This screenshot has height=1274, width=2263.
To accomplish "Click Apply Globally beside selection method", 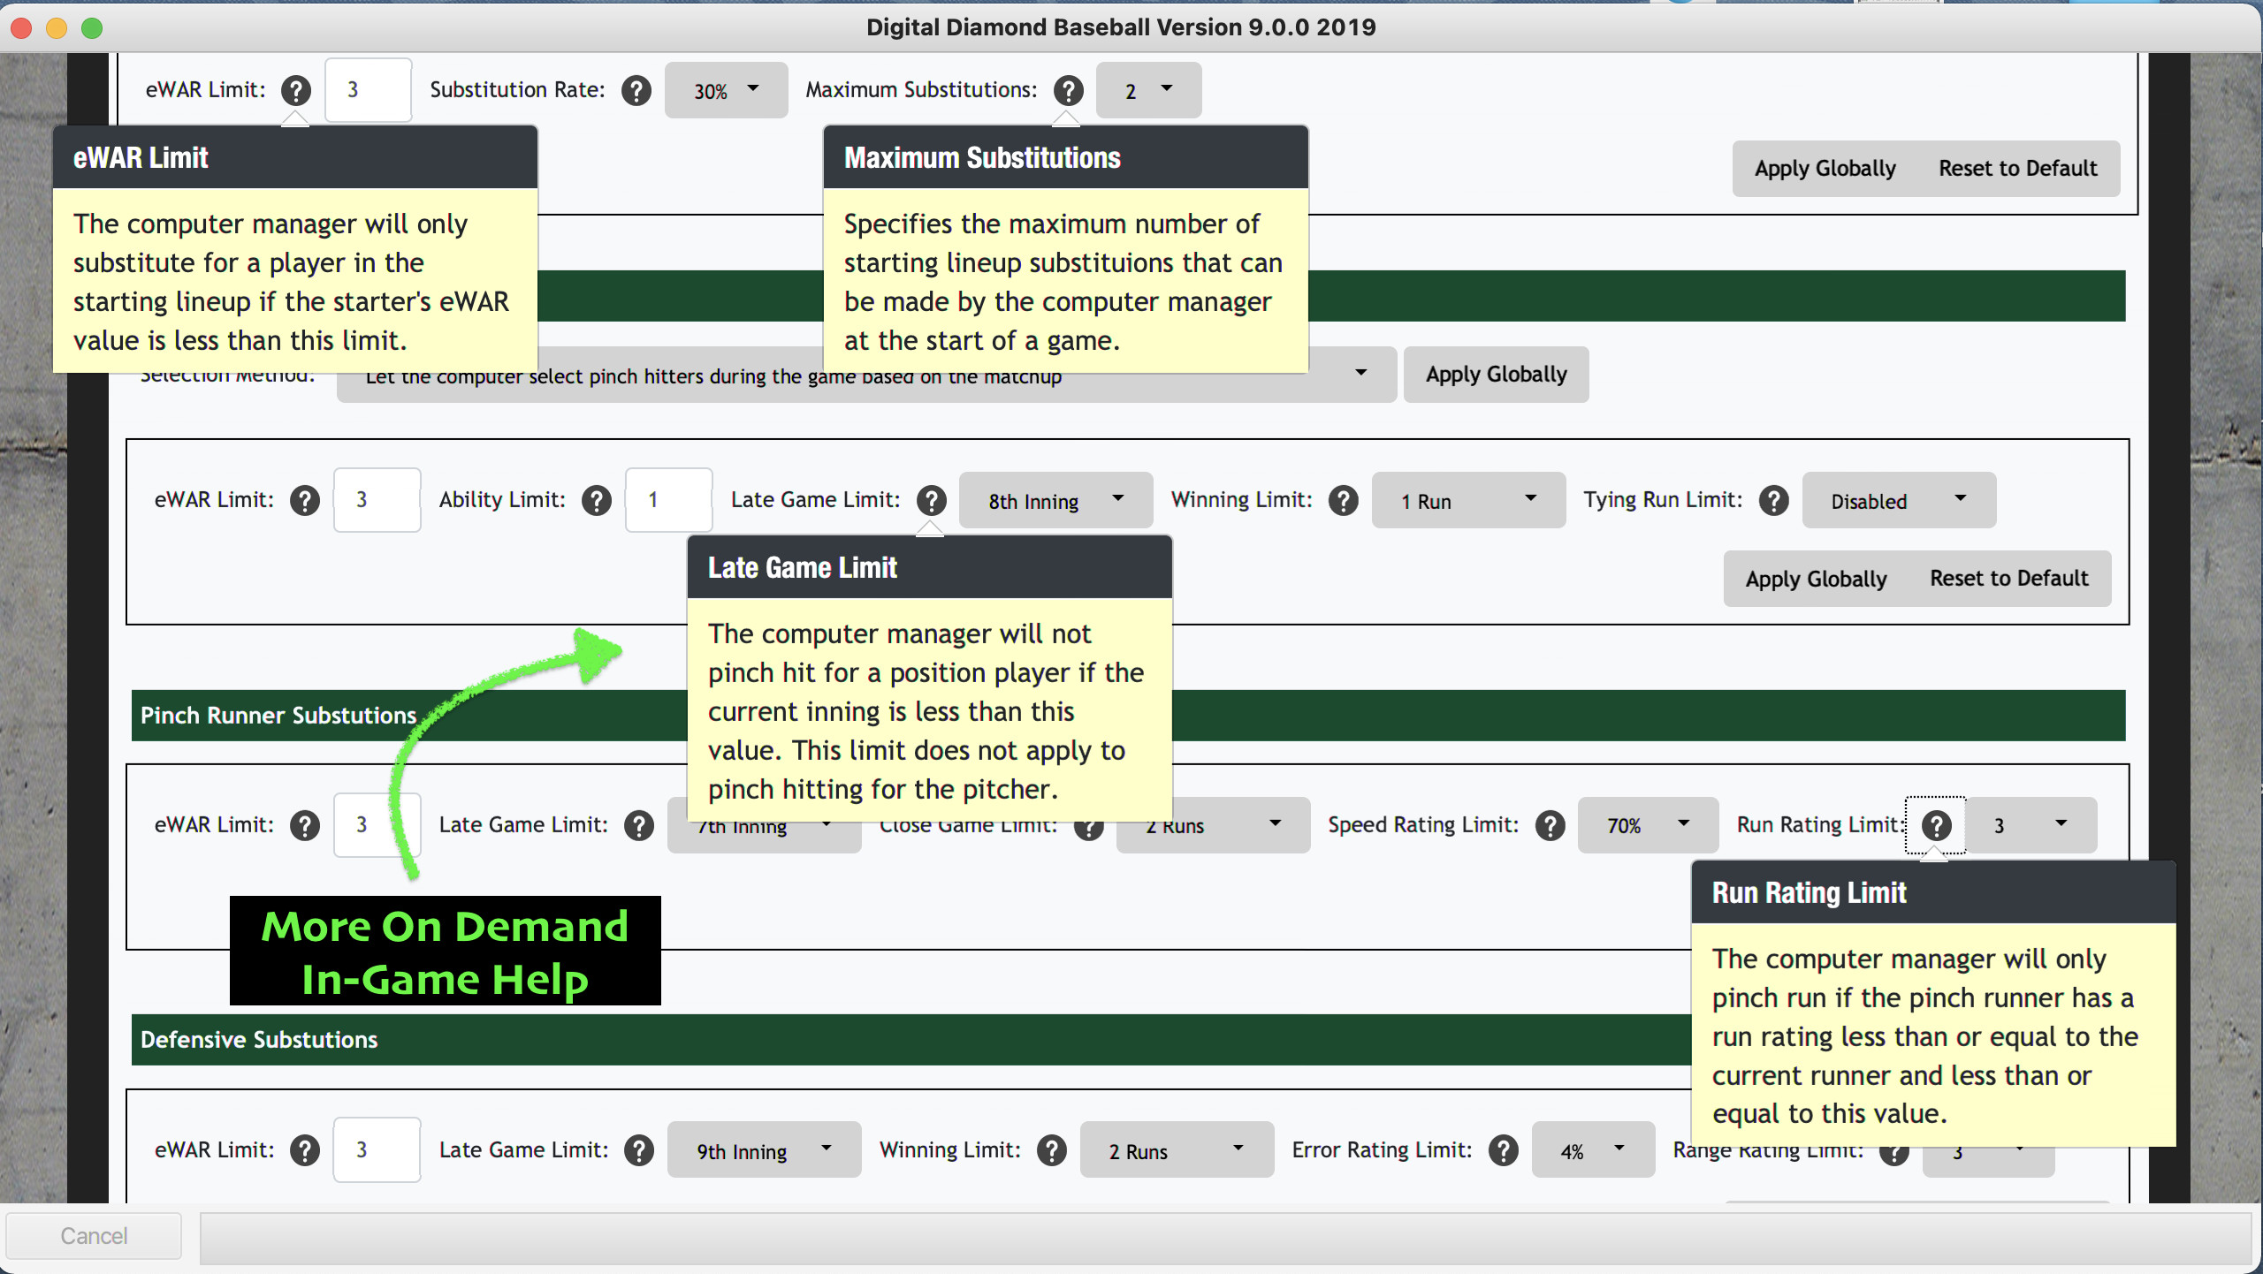I will (1496, 375).
